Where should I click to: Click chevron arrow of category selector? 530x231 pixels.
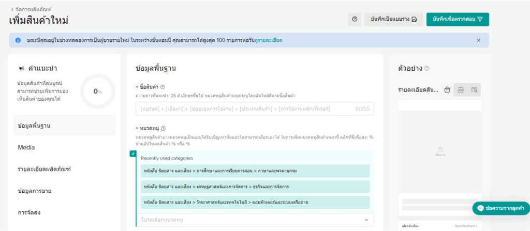(366, 220)
